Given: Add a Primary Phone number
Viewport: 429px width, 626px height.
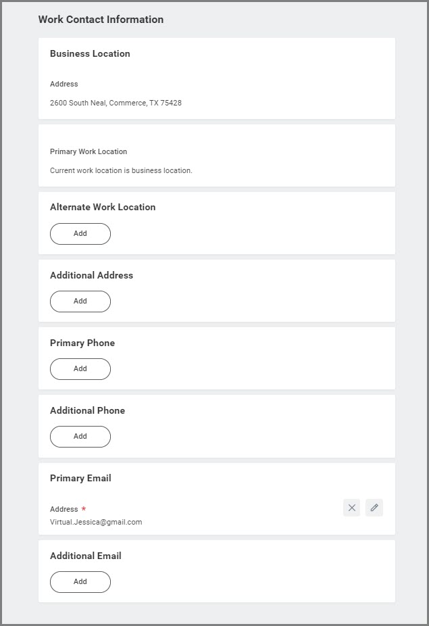Looking at the screenshot, I should 80,369.
